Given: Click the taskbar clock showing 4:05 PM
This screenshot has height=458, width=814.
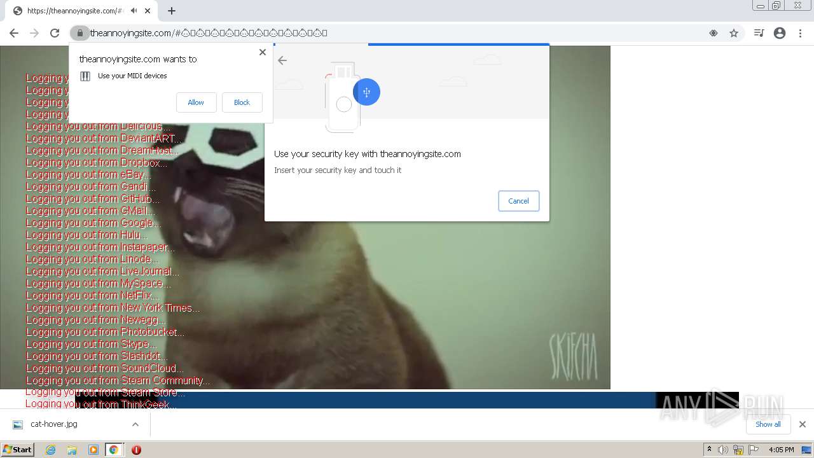Looking at the screenshot, I should tap(781, 450).
